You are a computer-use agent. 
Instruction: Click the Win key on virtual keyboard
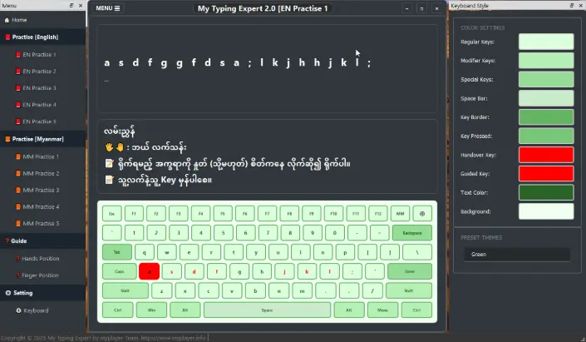point(151,310)
